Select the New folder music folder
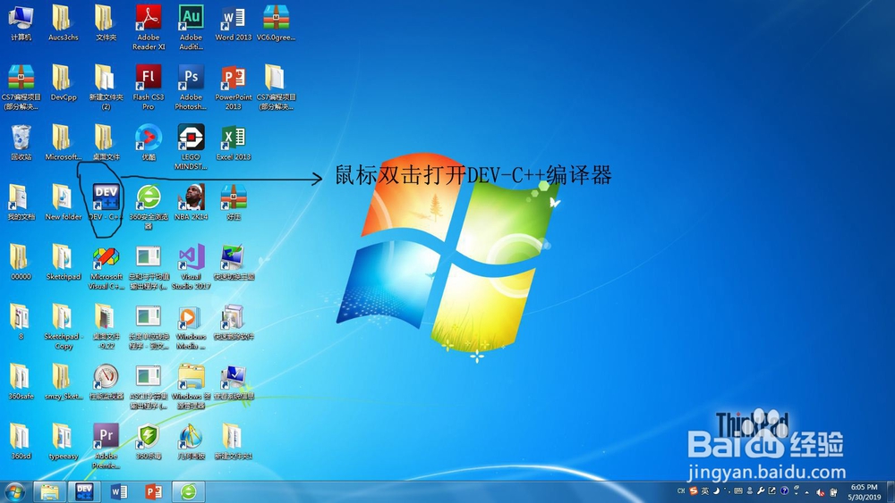This screenshot has width=895, height=503. (64, 202)
